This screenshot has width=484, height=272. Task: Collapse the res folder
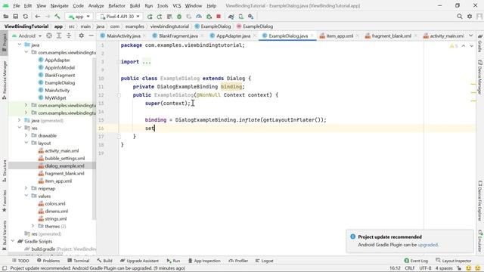pyautogui.click(x=20, y=128)
